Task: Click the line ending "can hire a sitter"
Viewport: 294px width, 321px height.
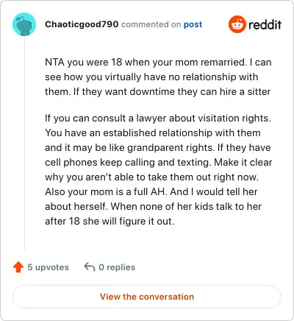Action: coord(158,92)
